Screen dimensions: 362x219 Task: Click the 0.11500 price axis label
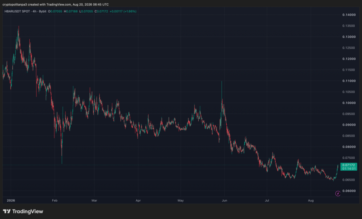[349, 70]
